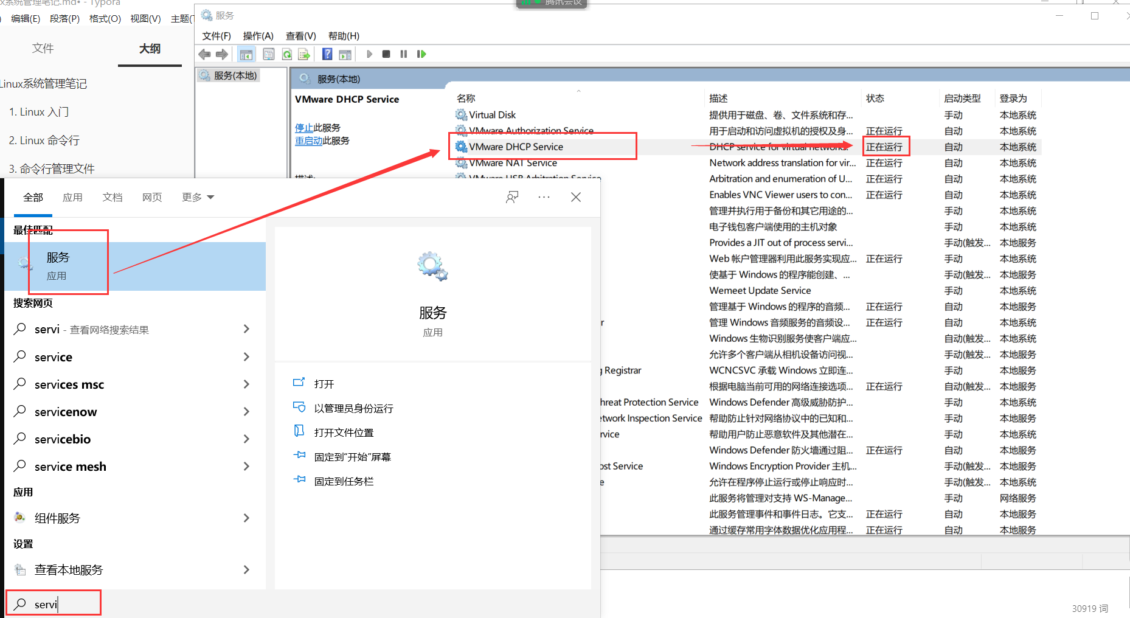Navigate back using the back arrow icon
The height and width of the screenshot is (618, 1130).
(x=204, y=54)
